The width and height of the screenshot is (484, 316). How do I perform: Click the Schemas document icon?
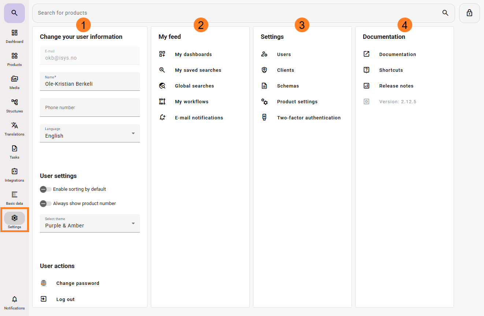pos(264,86)
